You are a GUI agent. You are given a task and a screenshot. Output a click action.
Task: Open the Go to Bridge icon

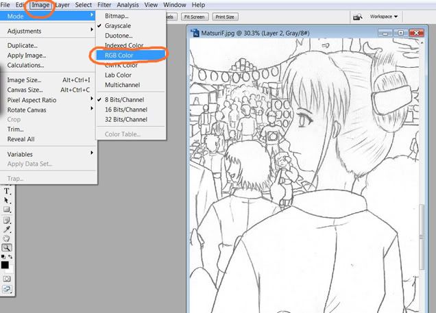pos(358,16)
